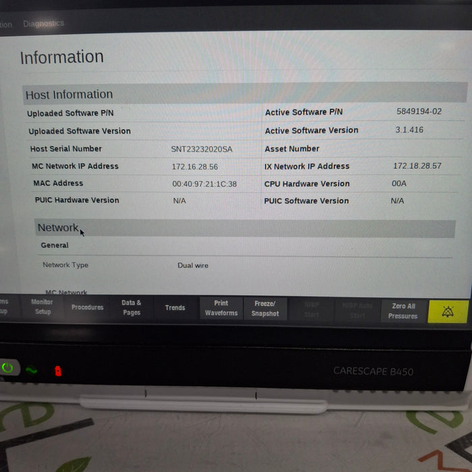Open the Procedures menu
The width and height of the screenshot is (472, 472).
click(x=87, y=307)
